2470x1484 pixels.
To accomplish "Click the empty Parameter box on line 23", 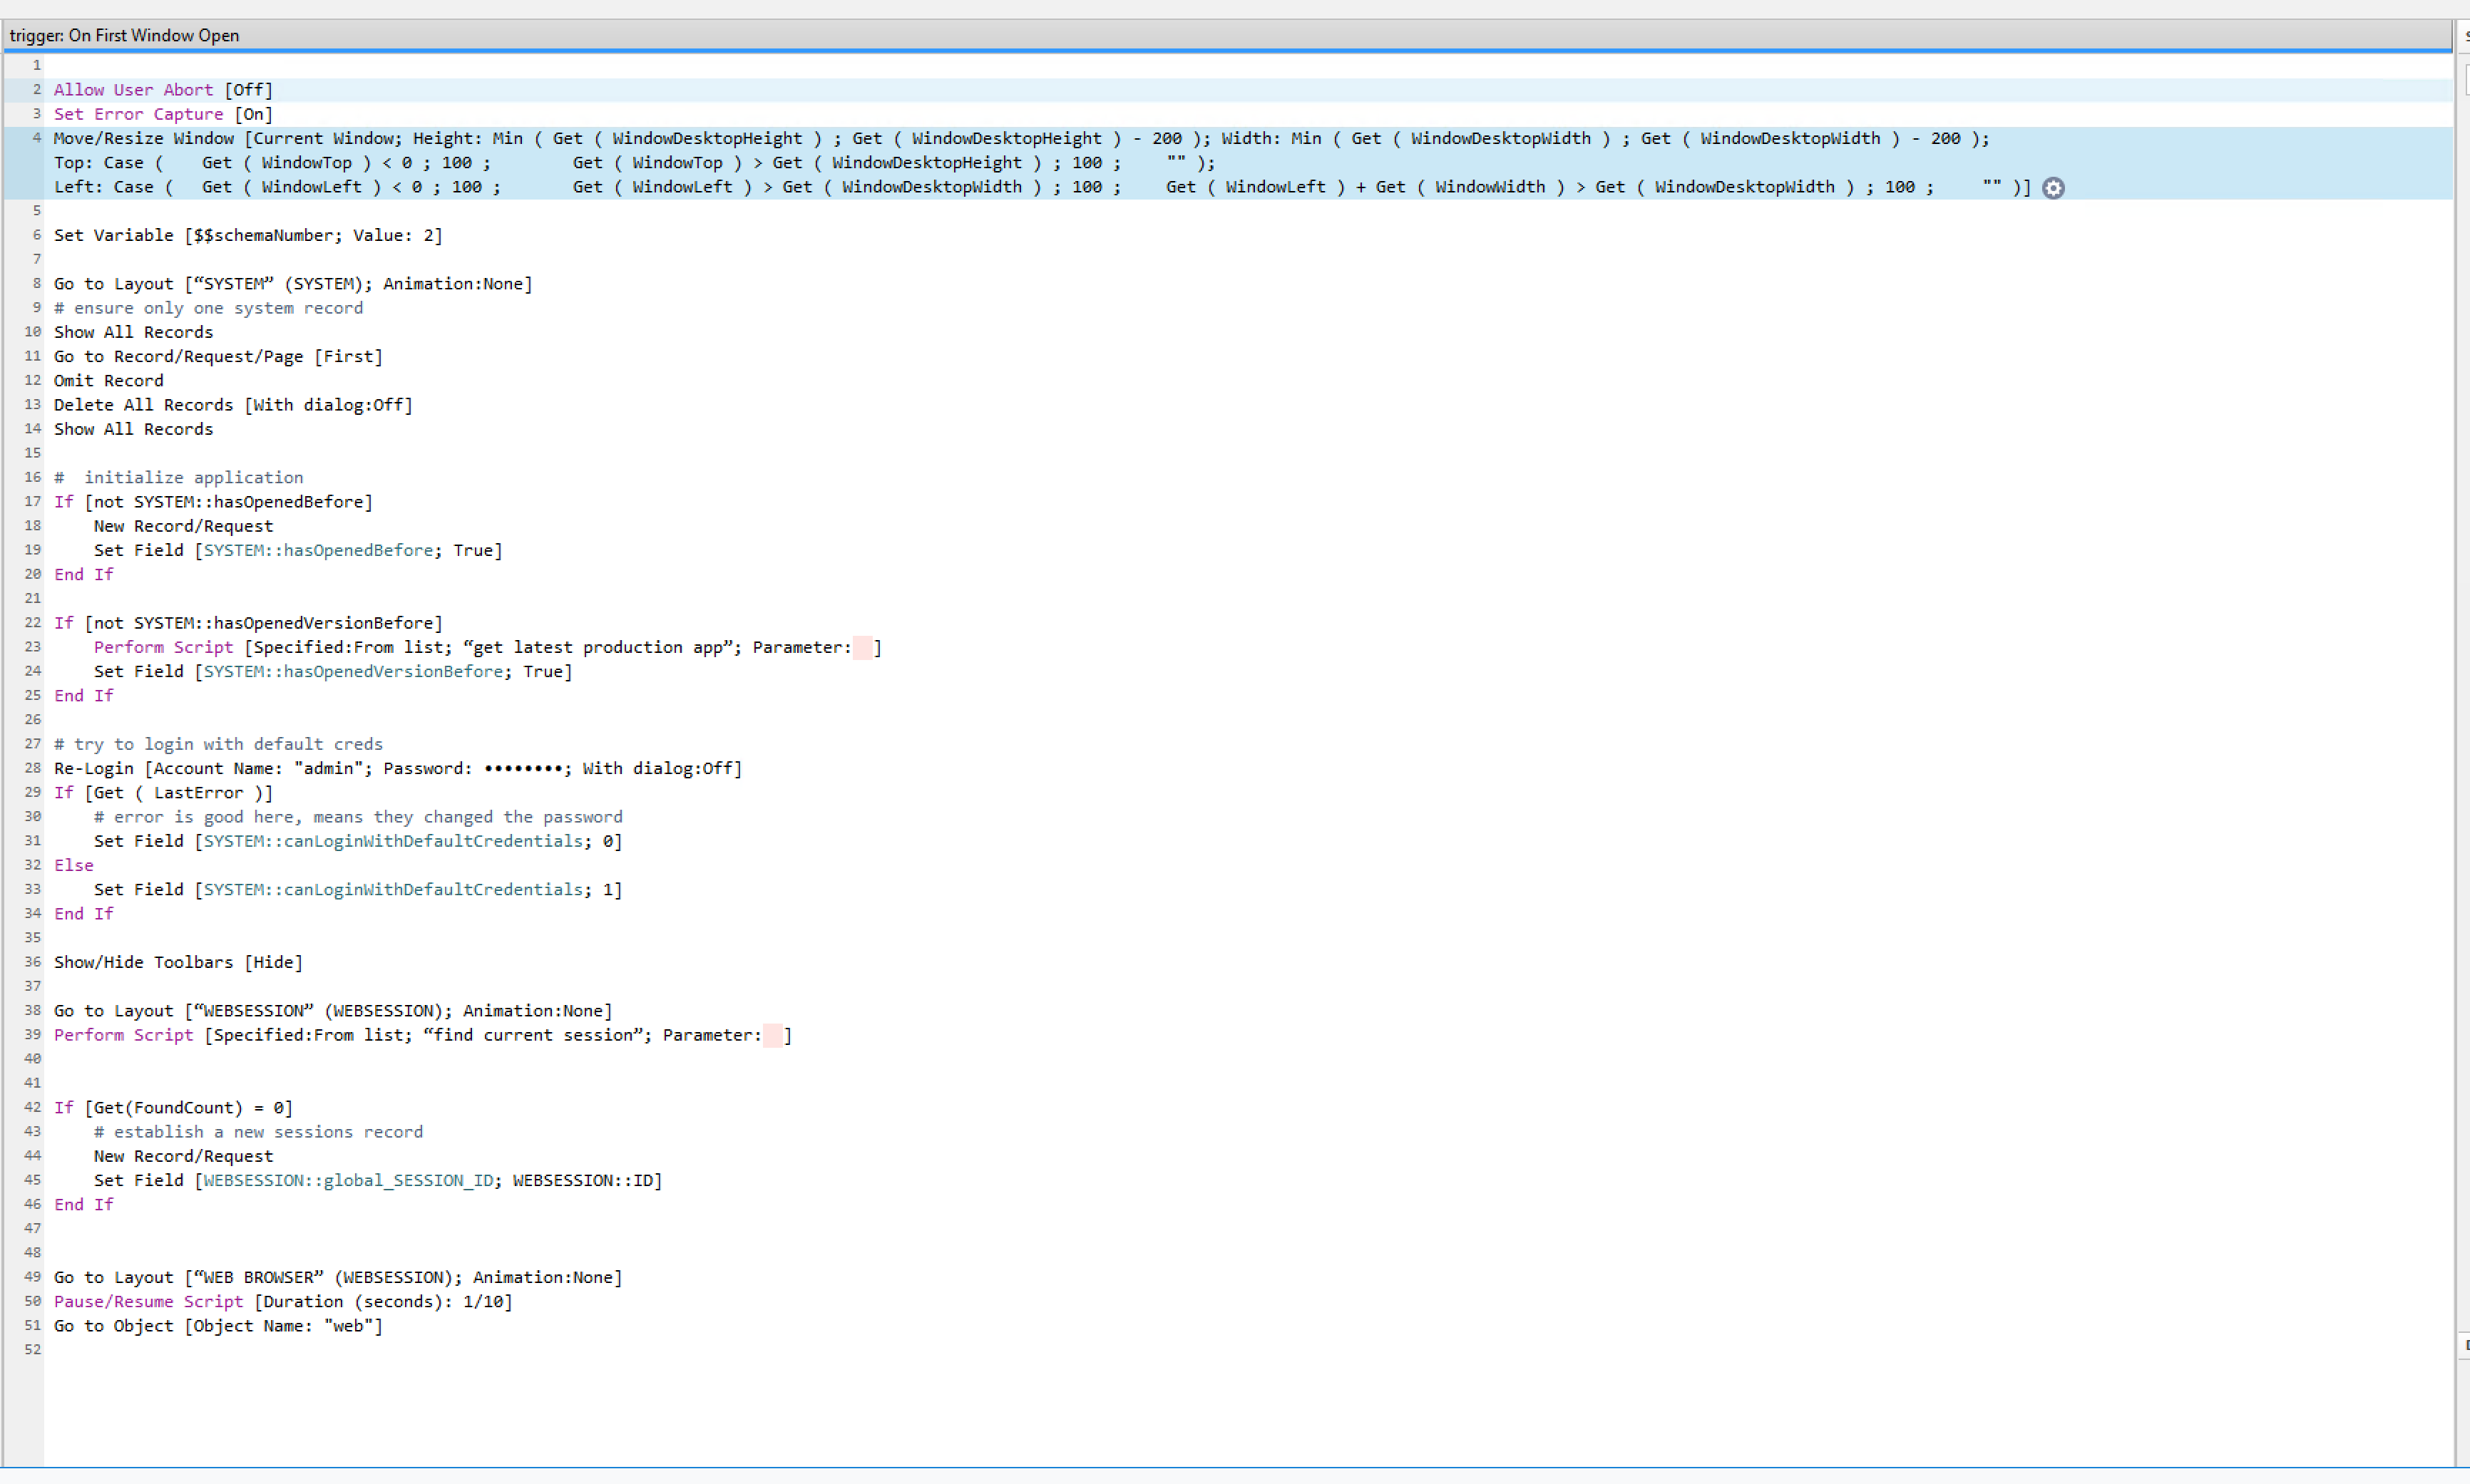I will (862, 647).
